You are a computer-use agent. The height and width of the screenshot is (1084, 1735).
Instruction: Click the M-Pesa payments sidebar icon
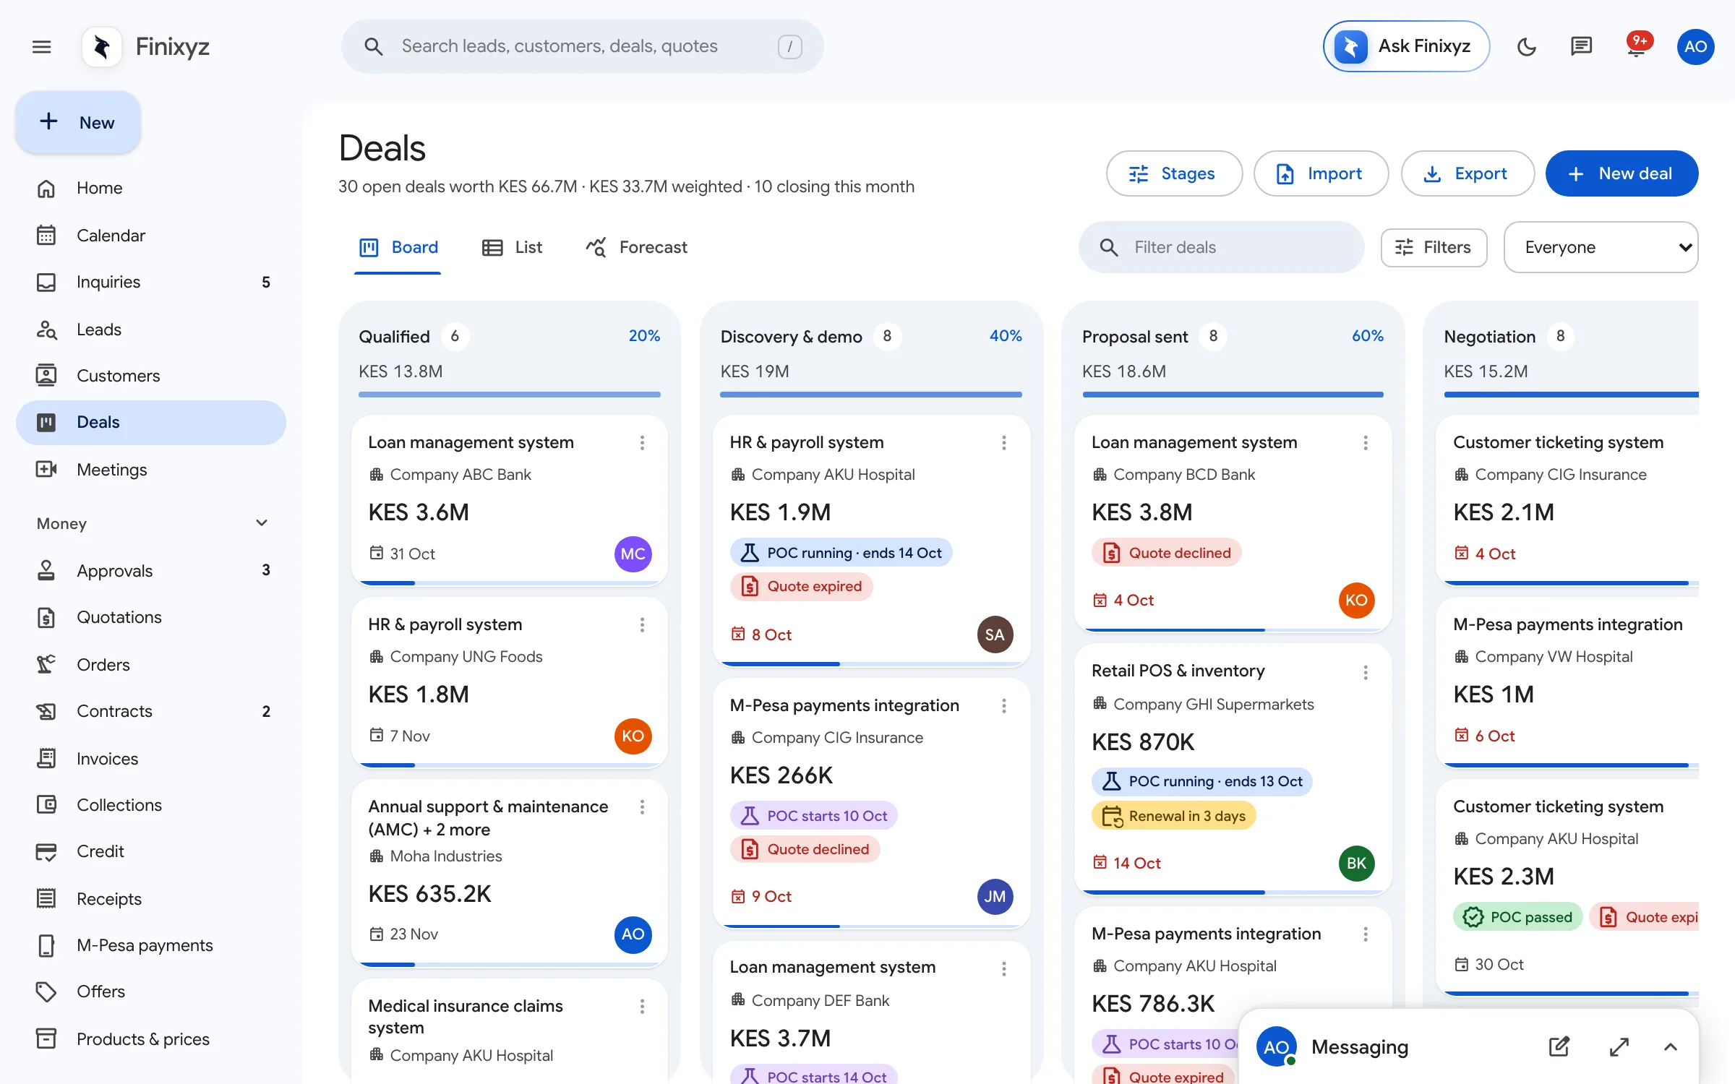point(46,945)
